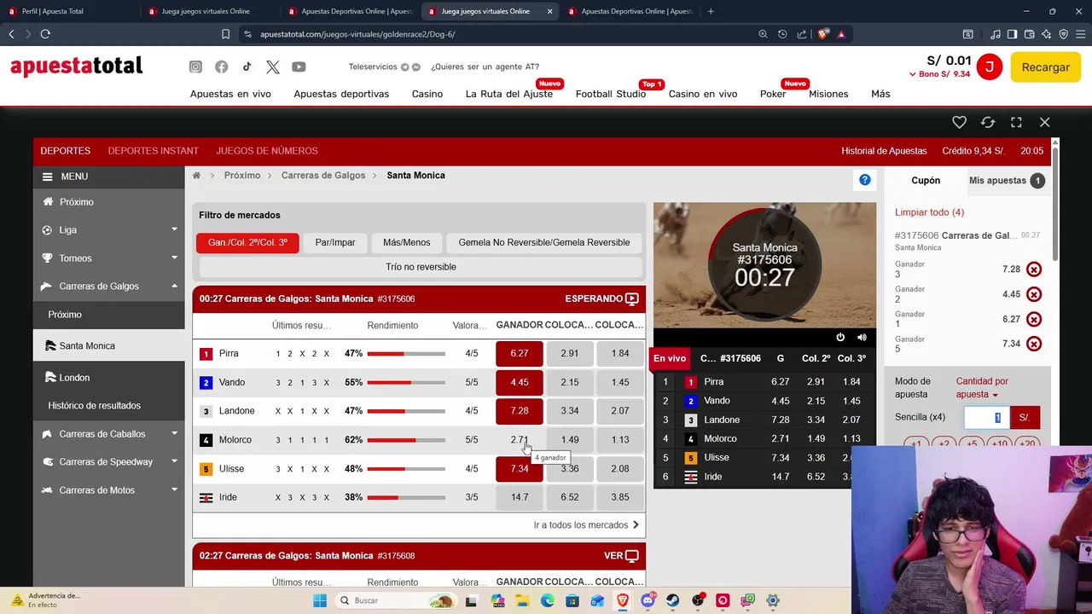Click the video power icon
Screen dimensions: 1092x614
840,337
